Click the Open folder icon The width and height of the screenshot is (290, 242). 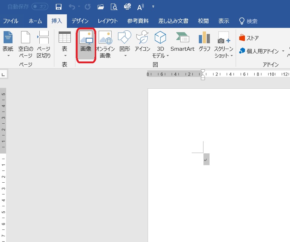point(100,7)
